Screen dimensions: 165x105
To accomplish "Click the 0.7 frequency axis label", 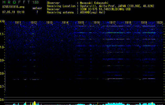I will (2, 87).
